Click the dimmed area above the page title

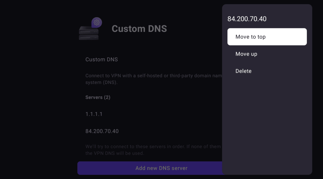(145, 8)
